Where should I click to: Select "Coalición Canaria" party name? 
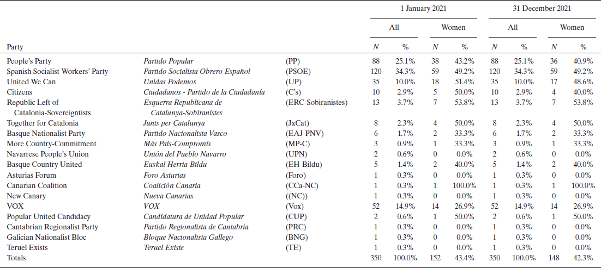(170, 185)
